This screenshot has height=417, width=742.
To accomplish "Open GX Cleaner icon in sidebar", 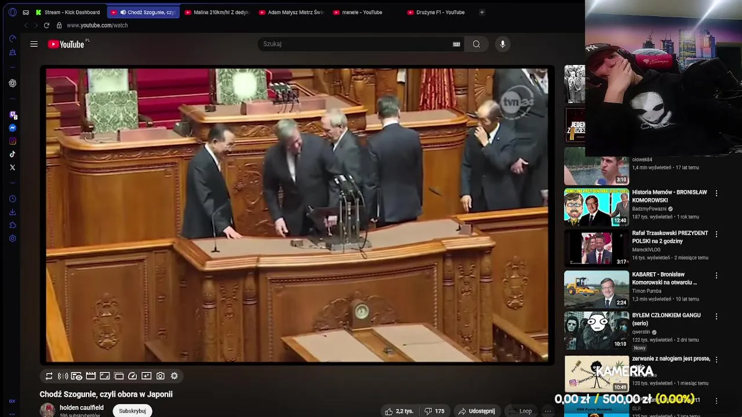I will [12, 52].
